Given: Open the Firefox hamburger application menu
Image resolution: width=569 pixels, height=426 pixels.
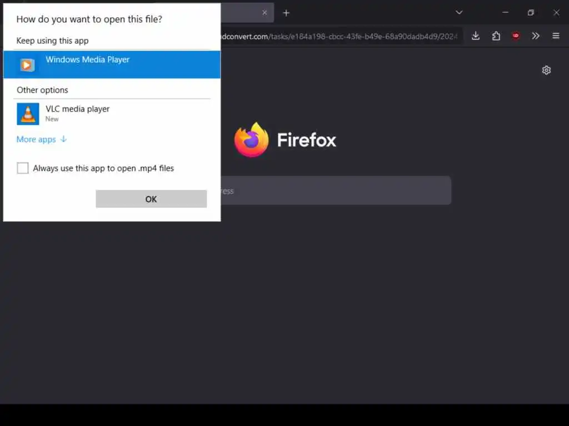Looking at the screenshot, I should click(x=556, y=36).
